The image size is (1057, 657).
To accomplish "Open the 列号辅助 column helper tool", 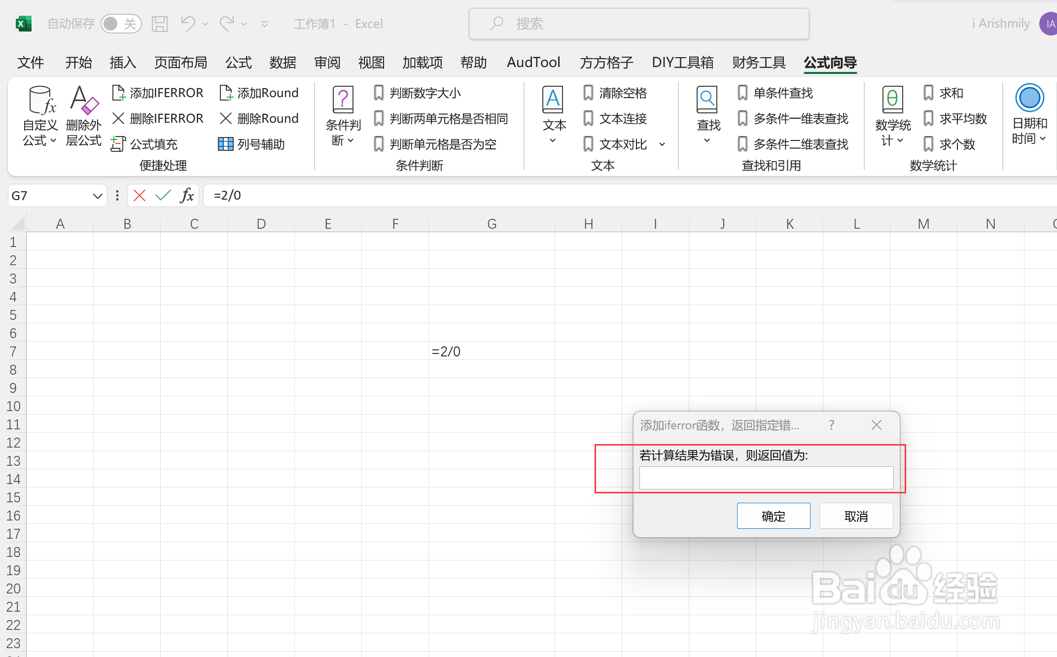I will pos(226,144).
